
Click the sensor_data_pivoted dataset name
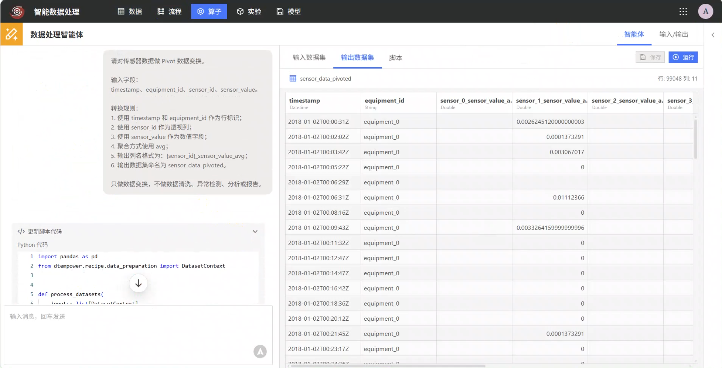(325, 79)
